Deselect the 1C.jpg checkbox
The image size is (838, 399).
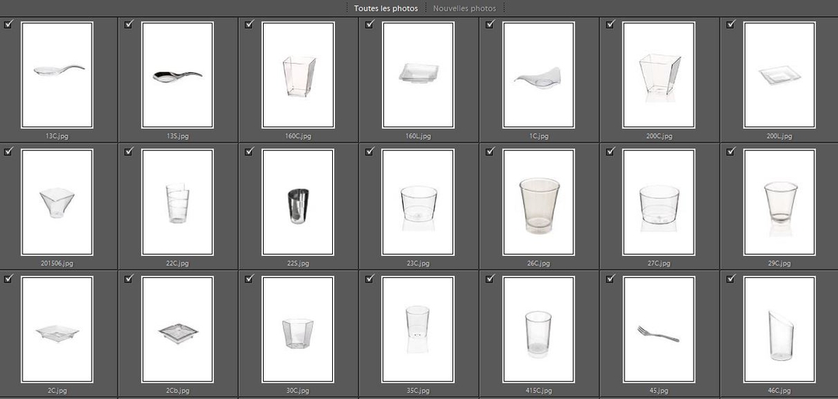point(490,24)
